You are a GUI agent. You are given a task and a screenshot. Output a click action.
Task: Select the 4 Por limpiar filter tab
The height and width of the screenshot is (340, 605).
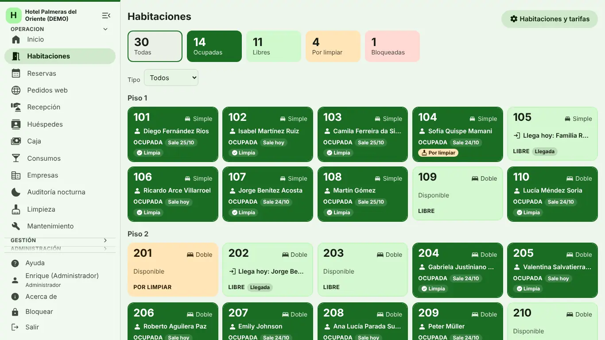pos(333,46)
